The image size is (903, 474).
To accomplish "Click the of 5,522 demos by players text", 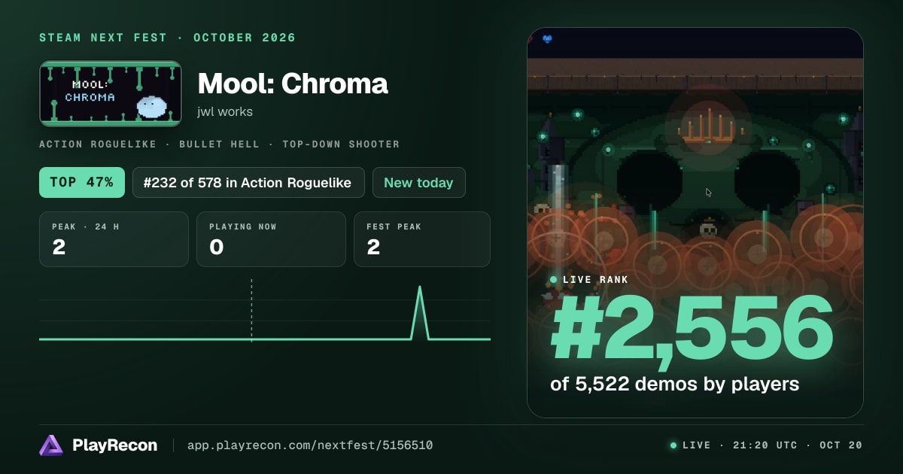I will pos(674,384).
